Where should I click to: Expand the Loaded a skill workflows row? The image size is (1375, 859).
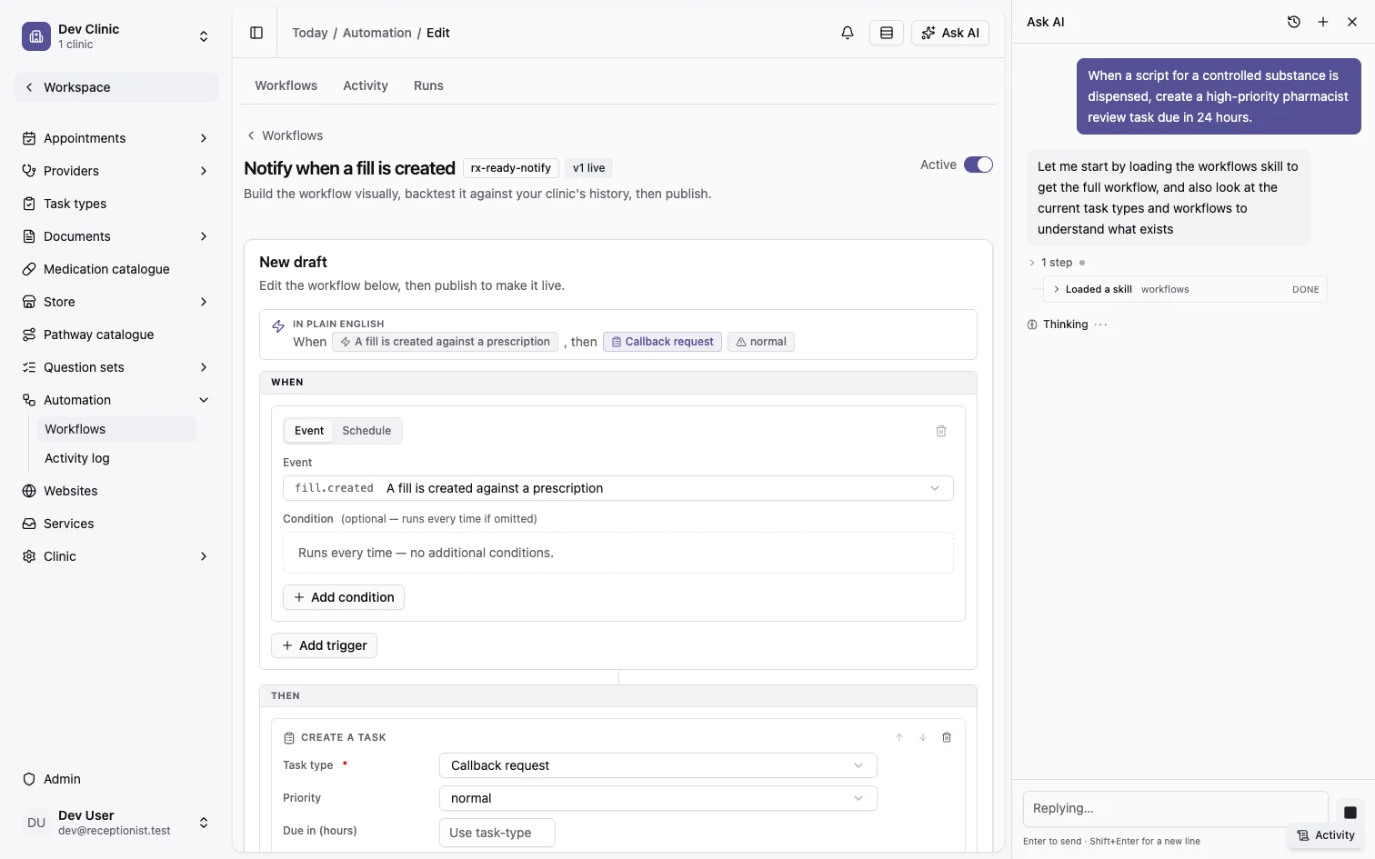[x=1185, y=289]
